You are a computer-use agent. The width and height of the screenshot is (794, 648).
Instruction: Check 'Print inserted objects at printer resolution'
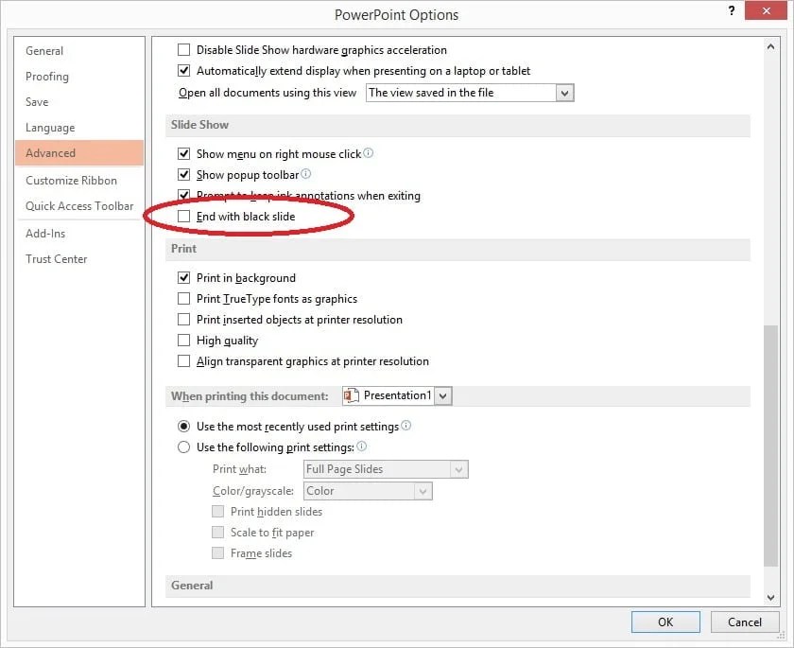183,319
